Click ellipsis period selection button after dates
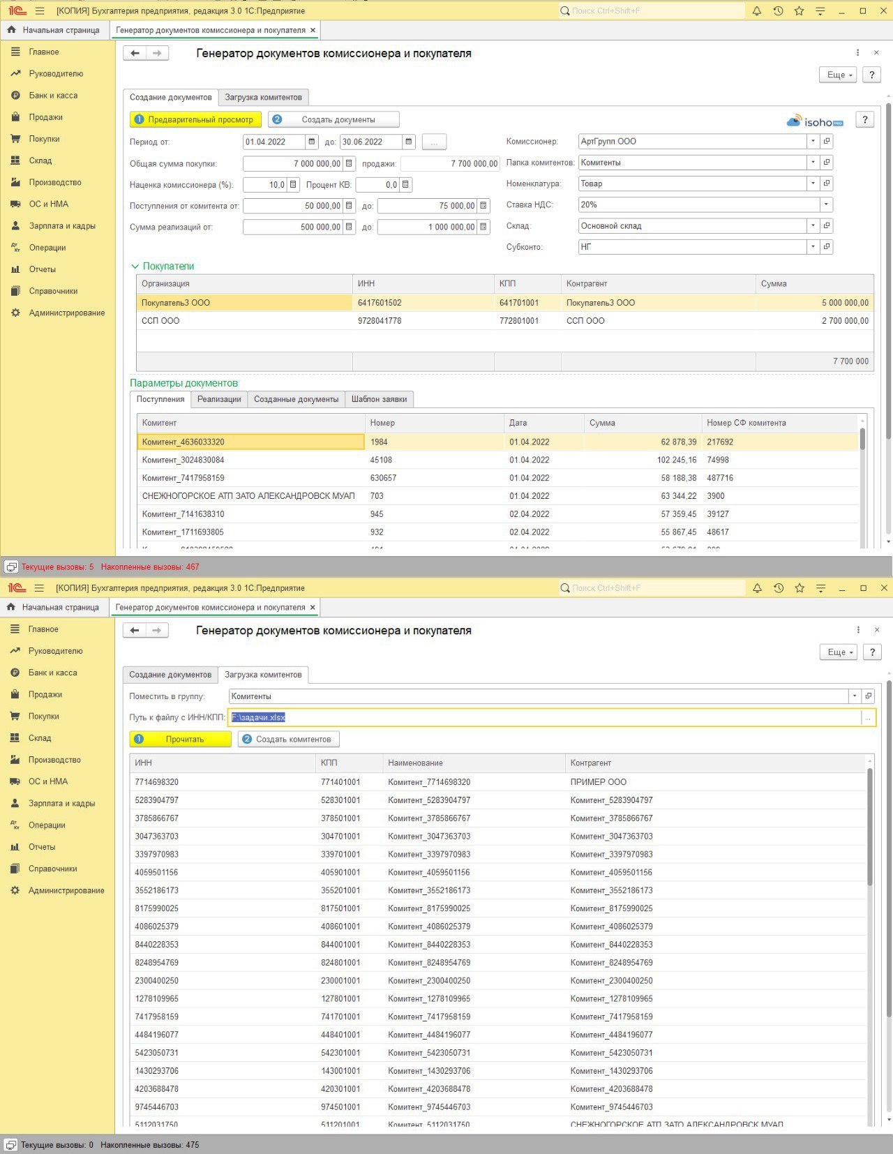This screenshot has height=1154, width=893. pos(434,142)
